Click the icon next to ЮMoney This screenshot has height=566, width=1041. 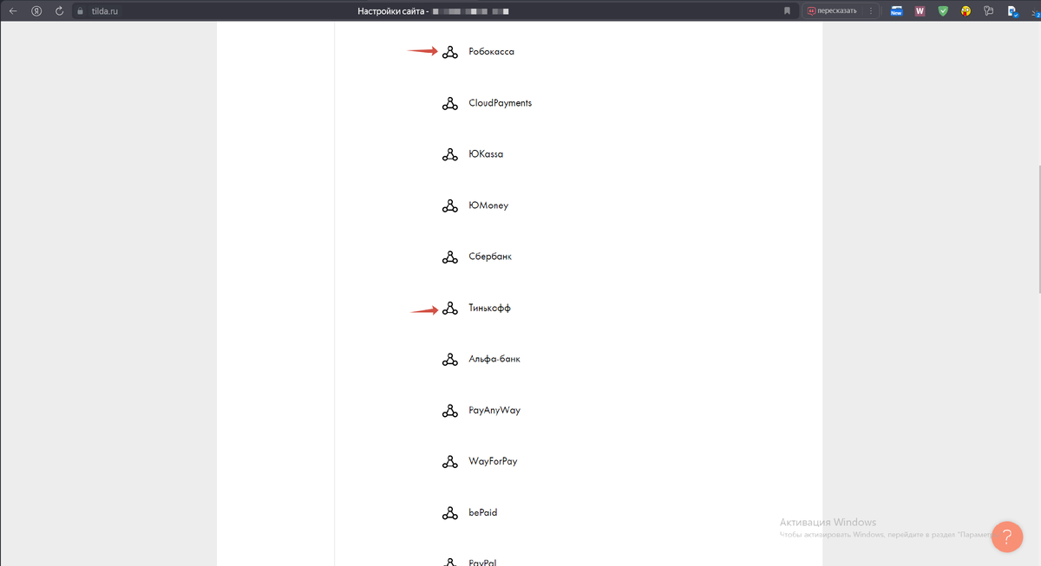pyautogui.click(x=449, y=205)
